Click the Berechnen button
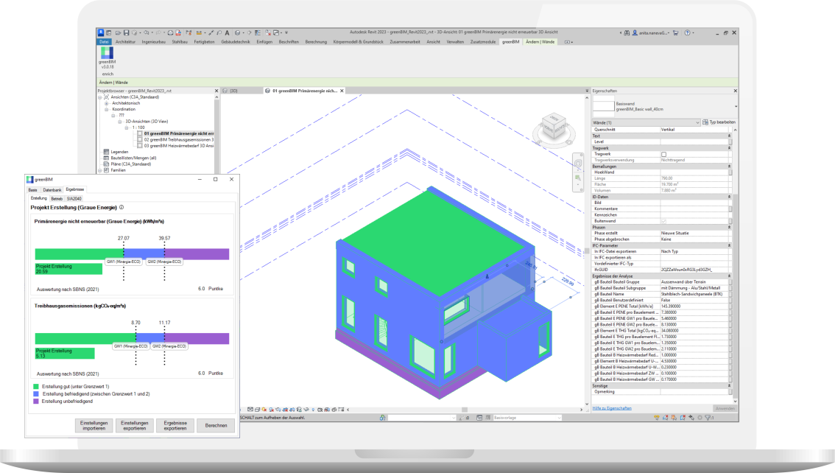Screen dimensions: 835x473 point(216,426)
